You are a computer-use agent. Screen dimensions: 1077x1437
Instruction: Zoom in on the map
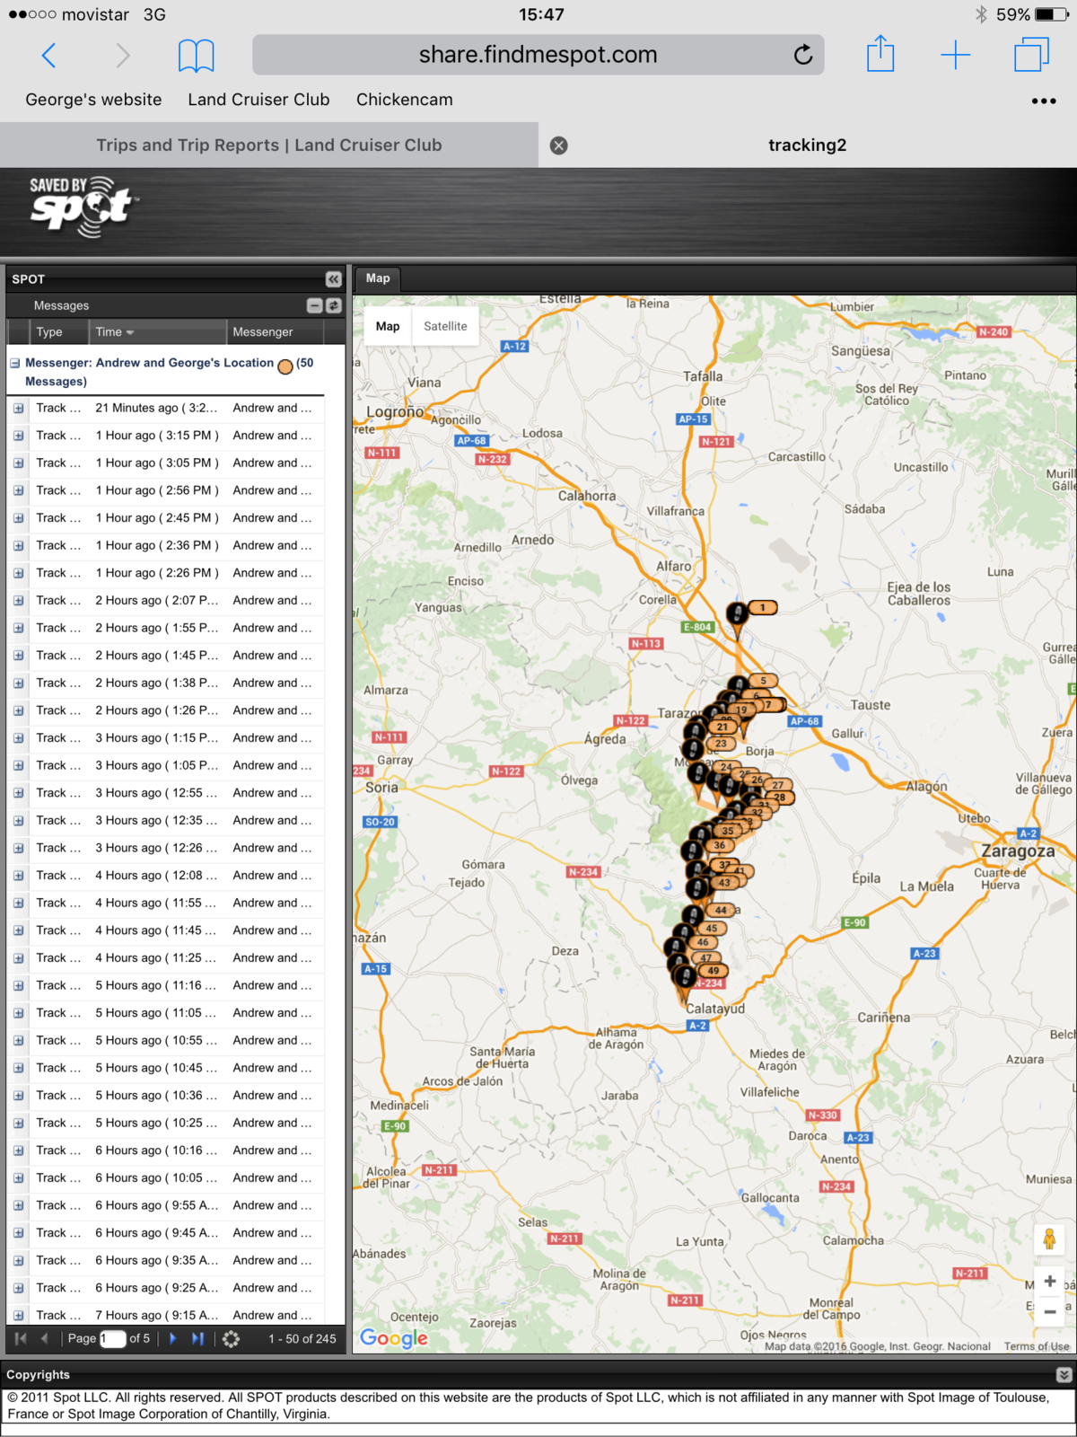pyautogui.click(x=1049, y=1282)
